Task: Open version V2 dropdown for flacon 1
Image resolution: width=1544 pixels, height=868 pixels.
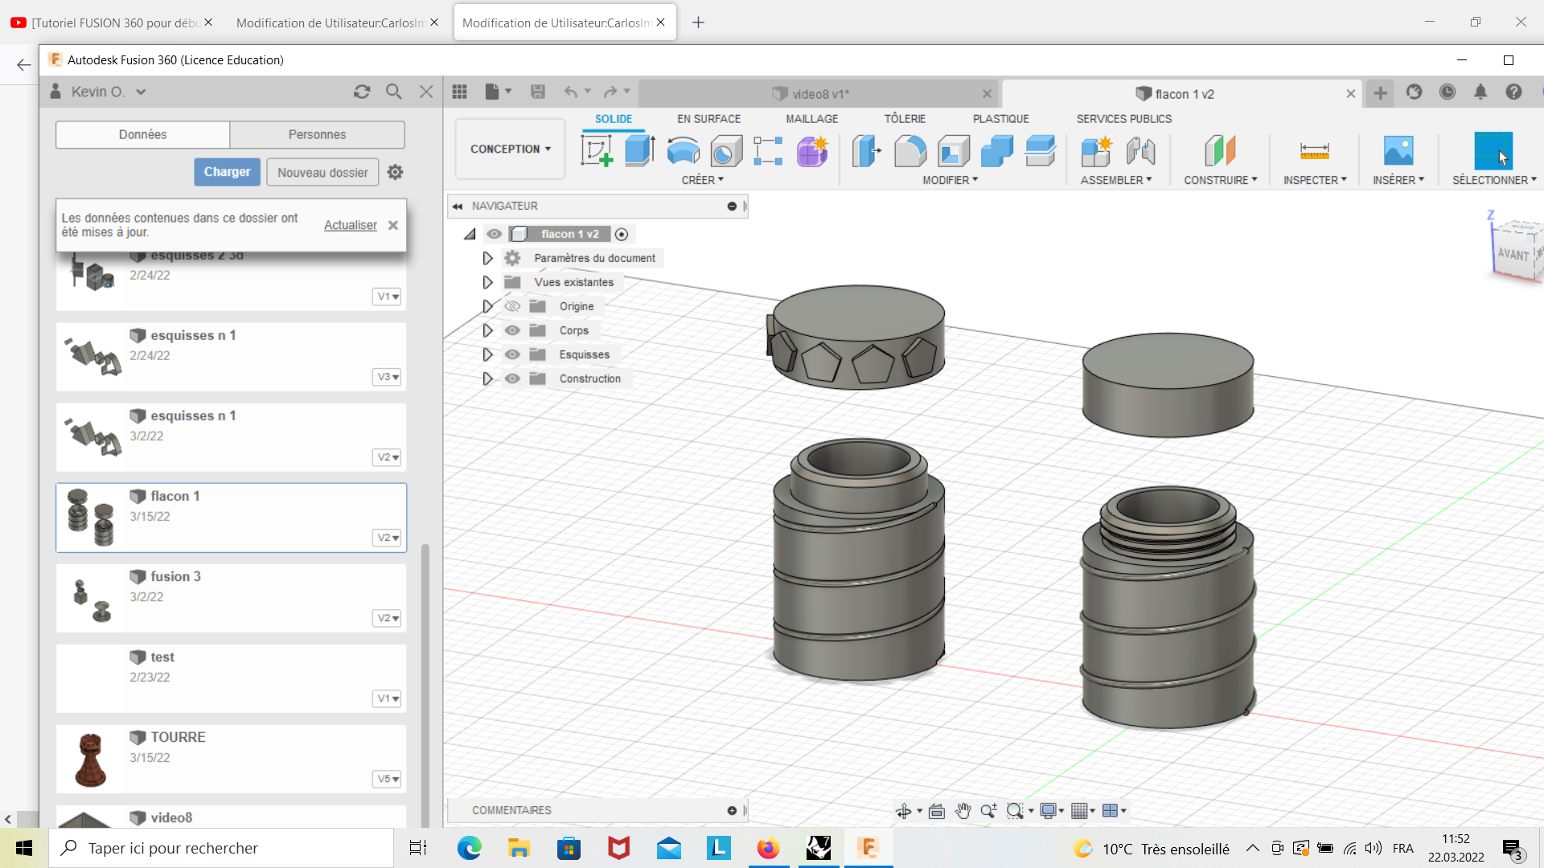Action: pos(388,538)
